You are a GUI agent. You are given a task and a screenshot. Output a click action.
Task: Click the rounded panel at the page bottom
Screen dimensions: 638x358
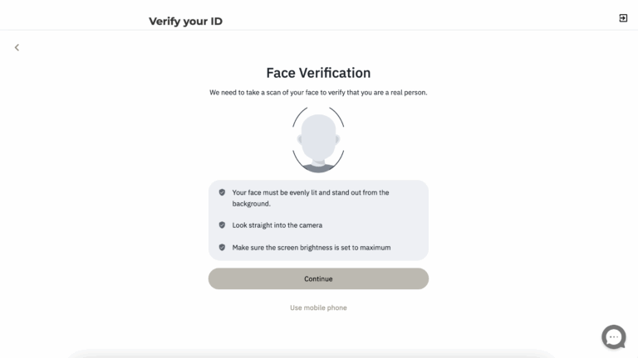click(x=318, y=354)
